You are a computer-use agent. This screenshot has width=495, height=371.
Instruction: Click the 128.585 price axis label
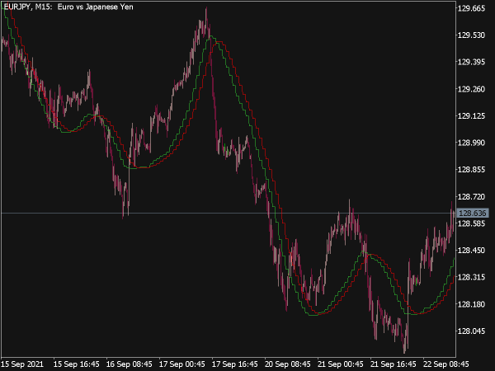tap(471, 223)
